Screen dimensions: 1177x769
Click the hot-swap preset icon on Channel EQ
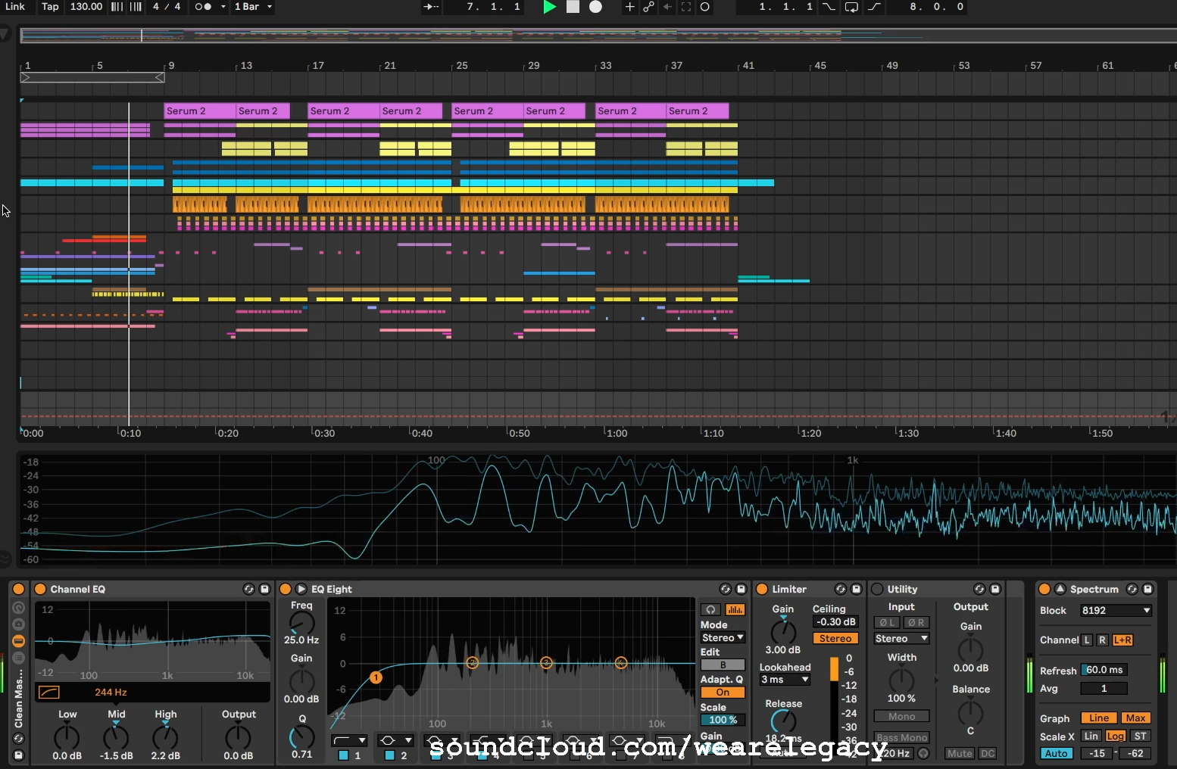coord(248,588)
